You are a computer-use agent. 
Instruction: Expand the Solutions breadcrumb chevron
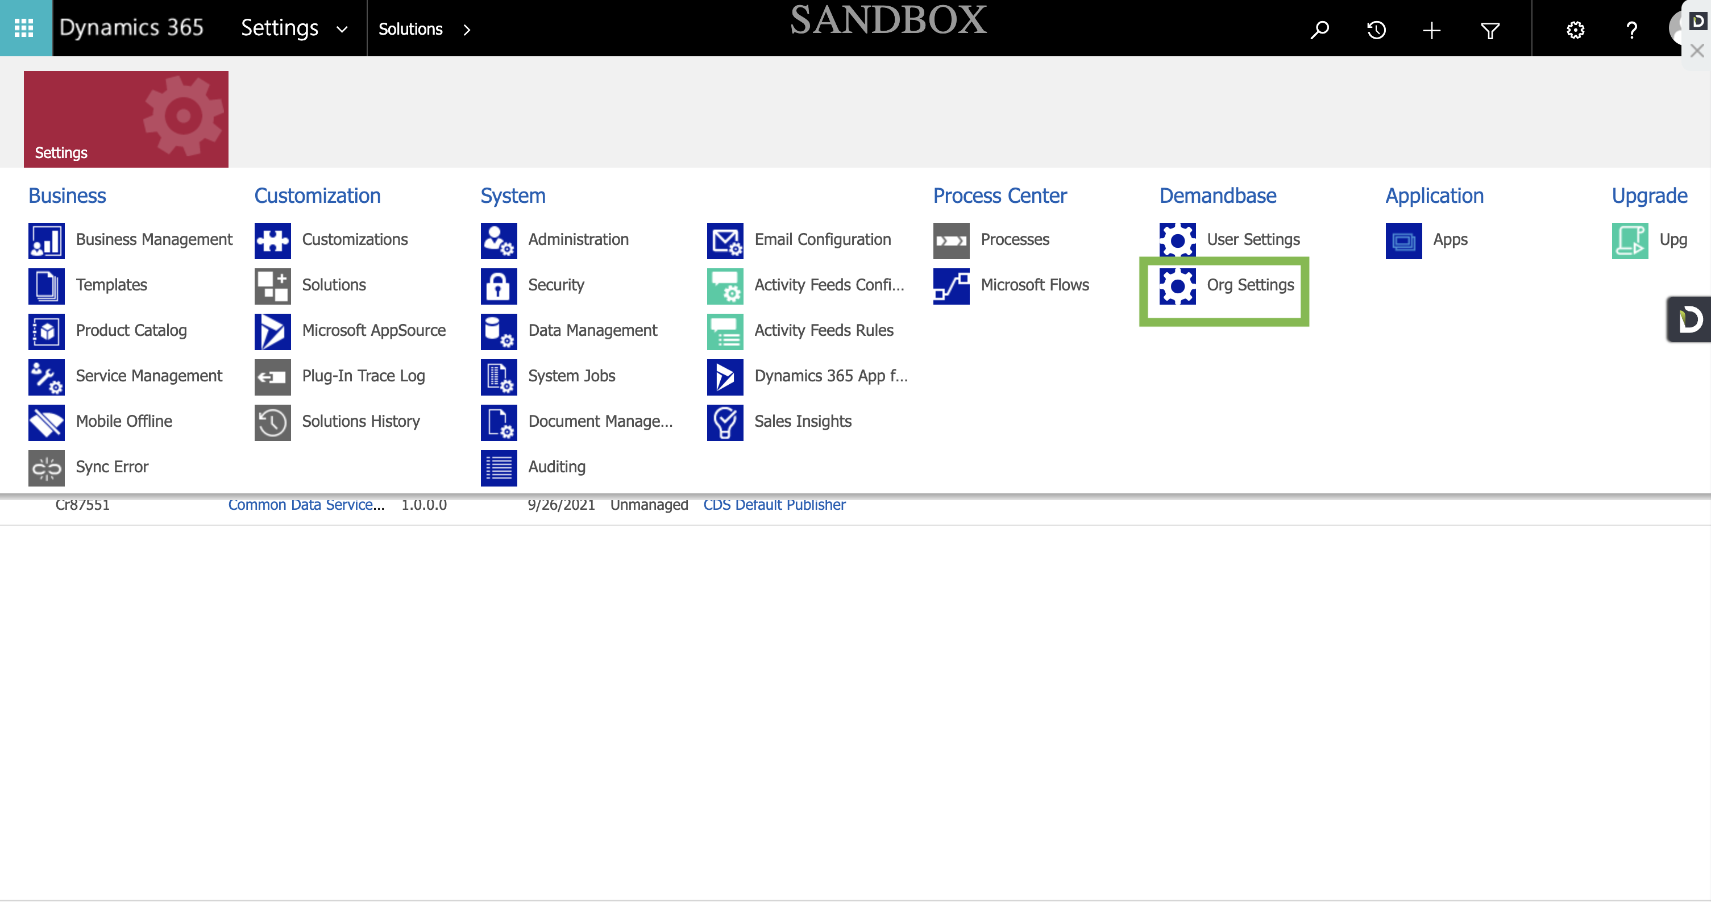[x=467, y=30]
